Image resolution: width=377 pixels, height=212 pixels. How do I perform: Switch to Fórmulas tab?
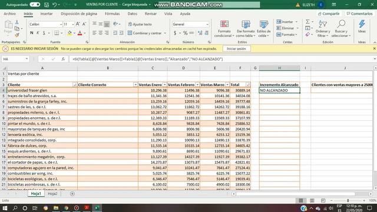click(x=112, y=14)
